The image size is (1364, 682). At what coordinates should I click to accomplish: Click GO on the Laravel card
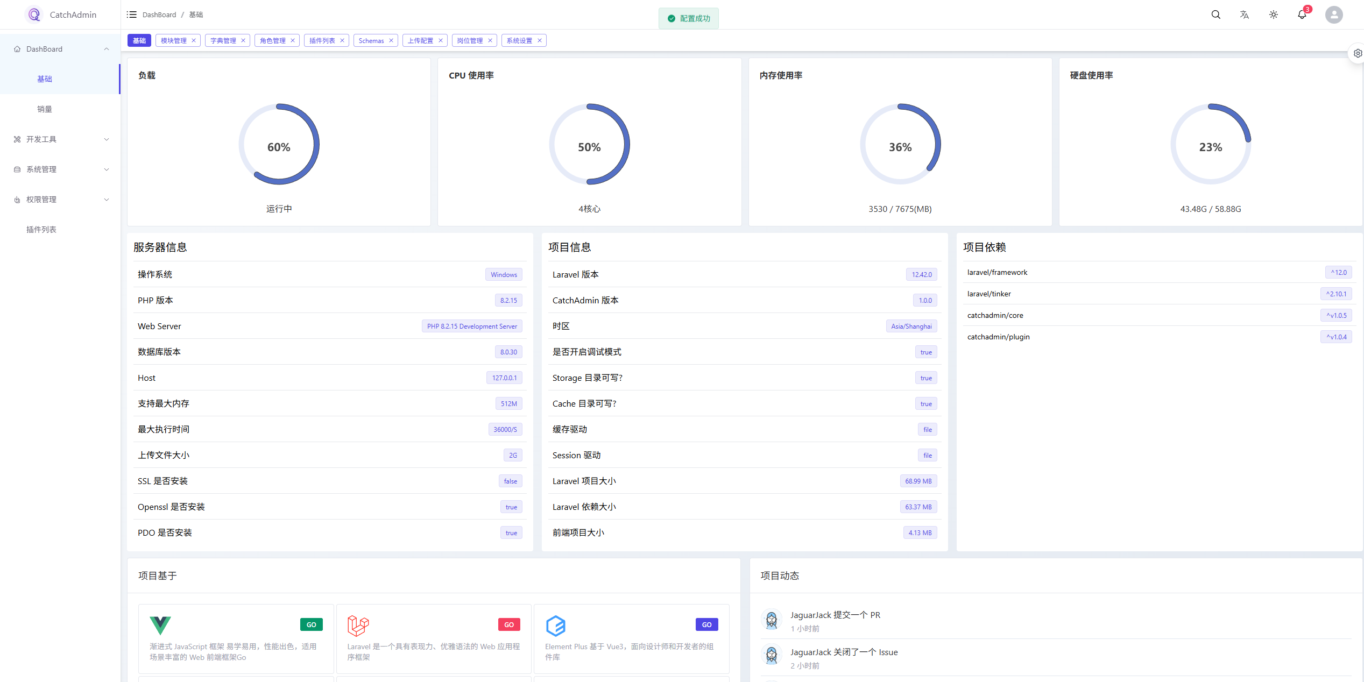point(508,624)
